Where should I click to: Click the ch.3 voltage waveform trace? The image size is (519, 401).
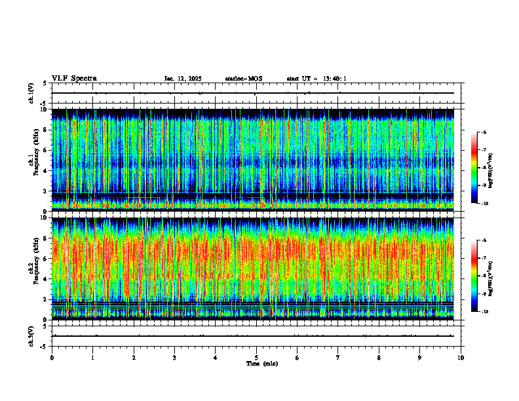253,336
